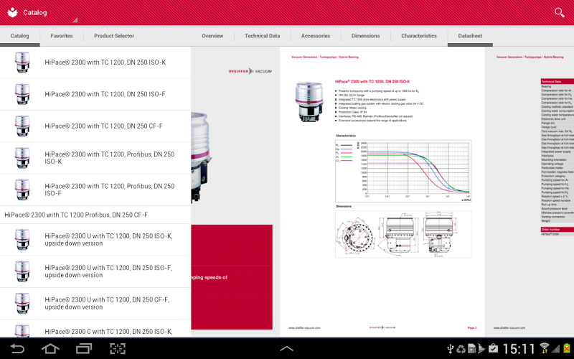The image size is (574, 359).
Task: Tap the HiPace 2300 datasheet heading
Action: [x=372, y=82]
